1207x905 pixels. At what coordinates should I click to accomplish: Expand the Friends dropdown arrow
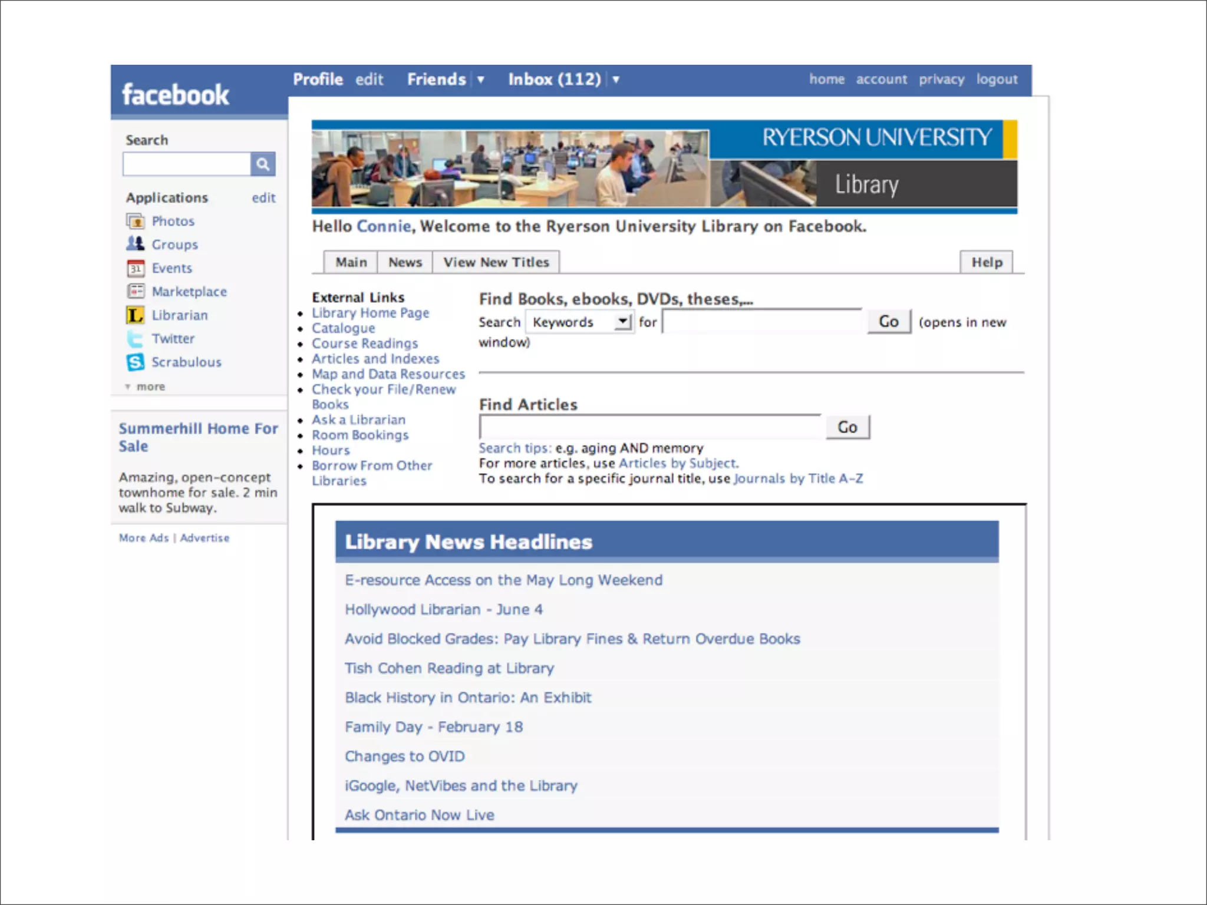pos(481,80)
